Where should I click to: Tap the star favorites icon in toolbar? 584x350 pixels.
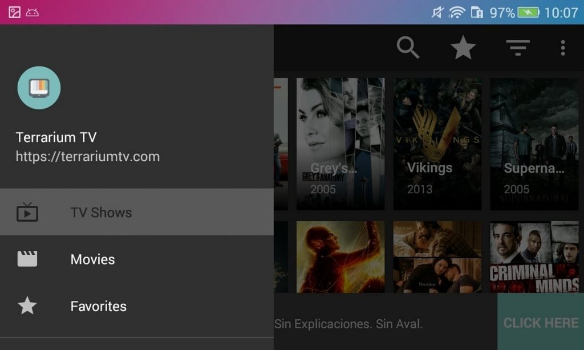pos(463,48)
